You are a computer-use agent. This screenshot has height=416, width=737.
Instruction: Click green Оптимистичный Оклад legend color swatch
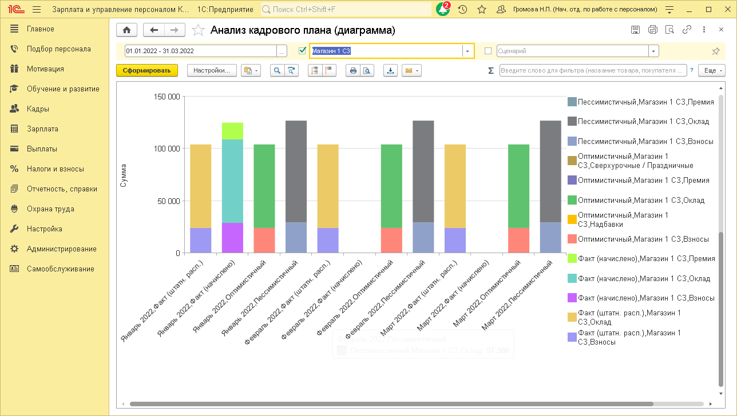tap(572, 201)
